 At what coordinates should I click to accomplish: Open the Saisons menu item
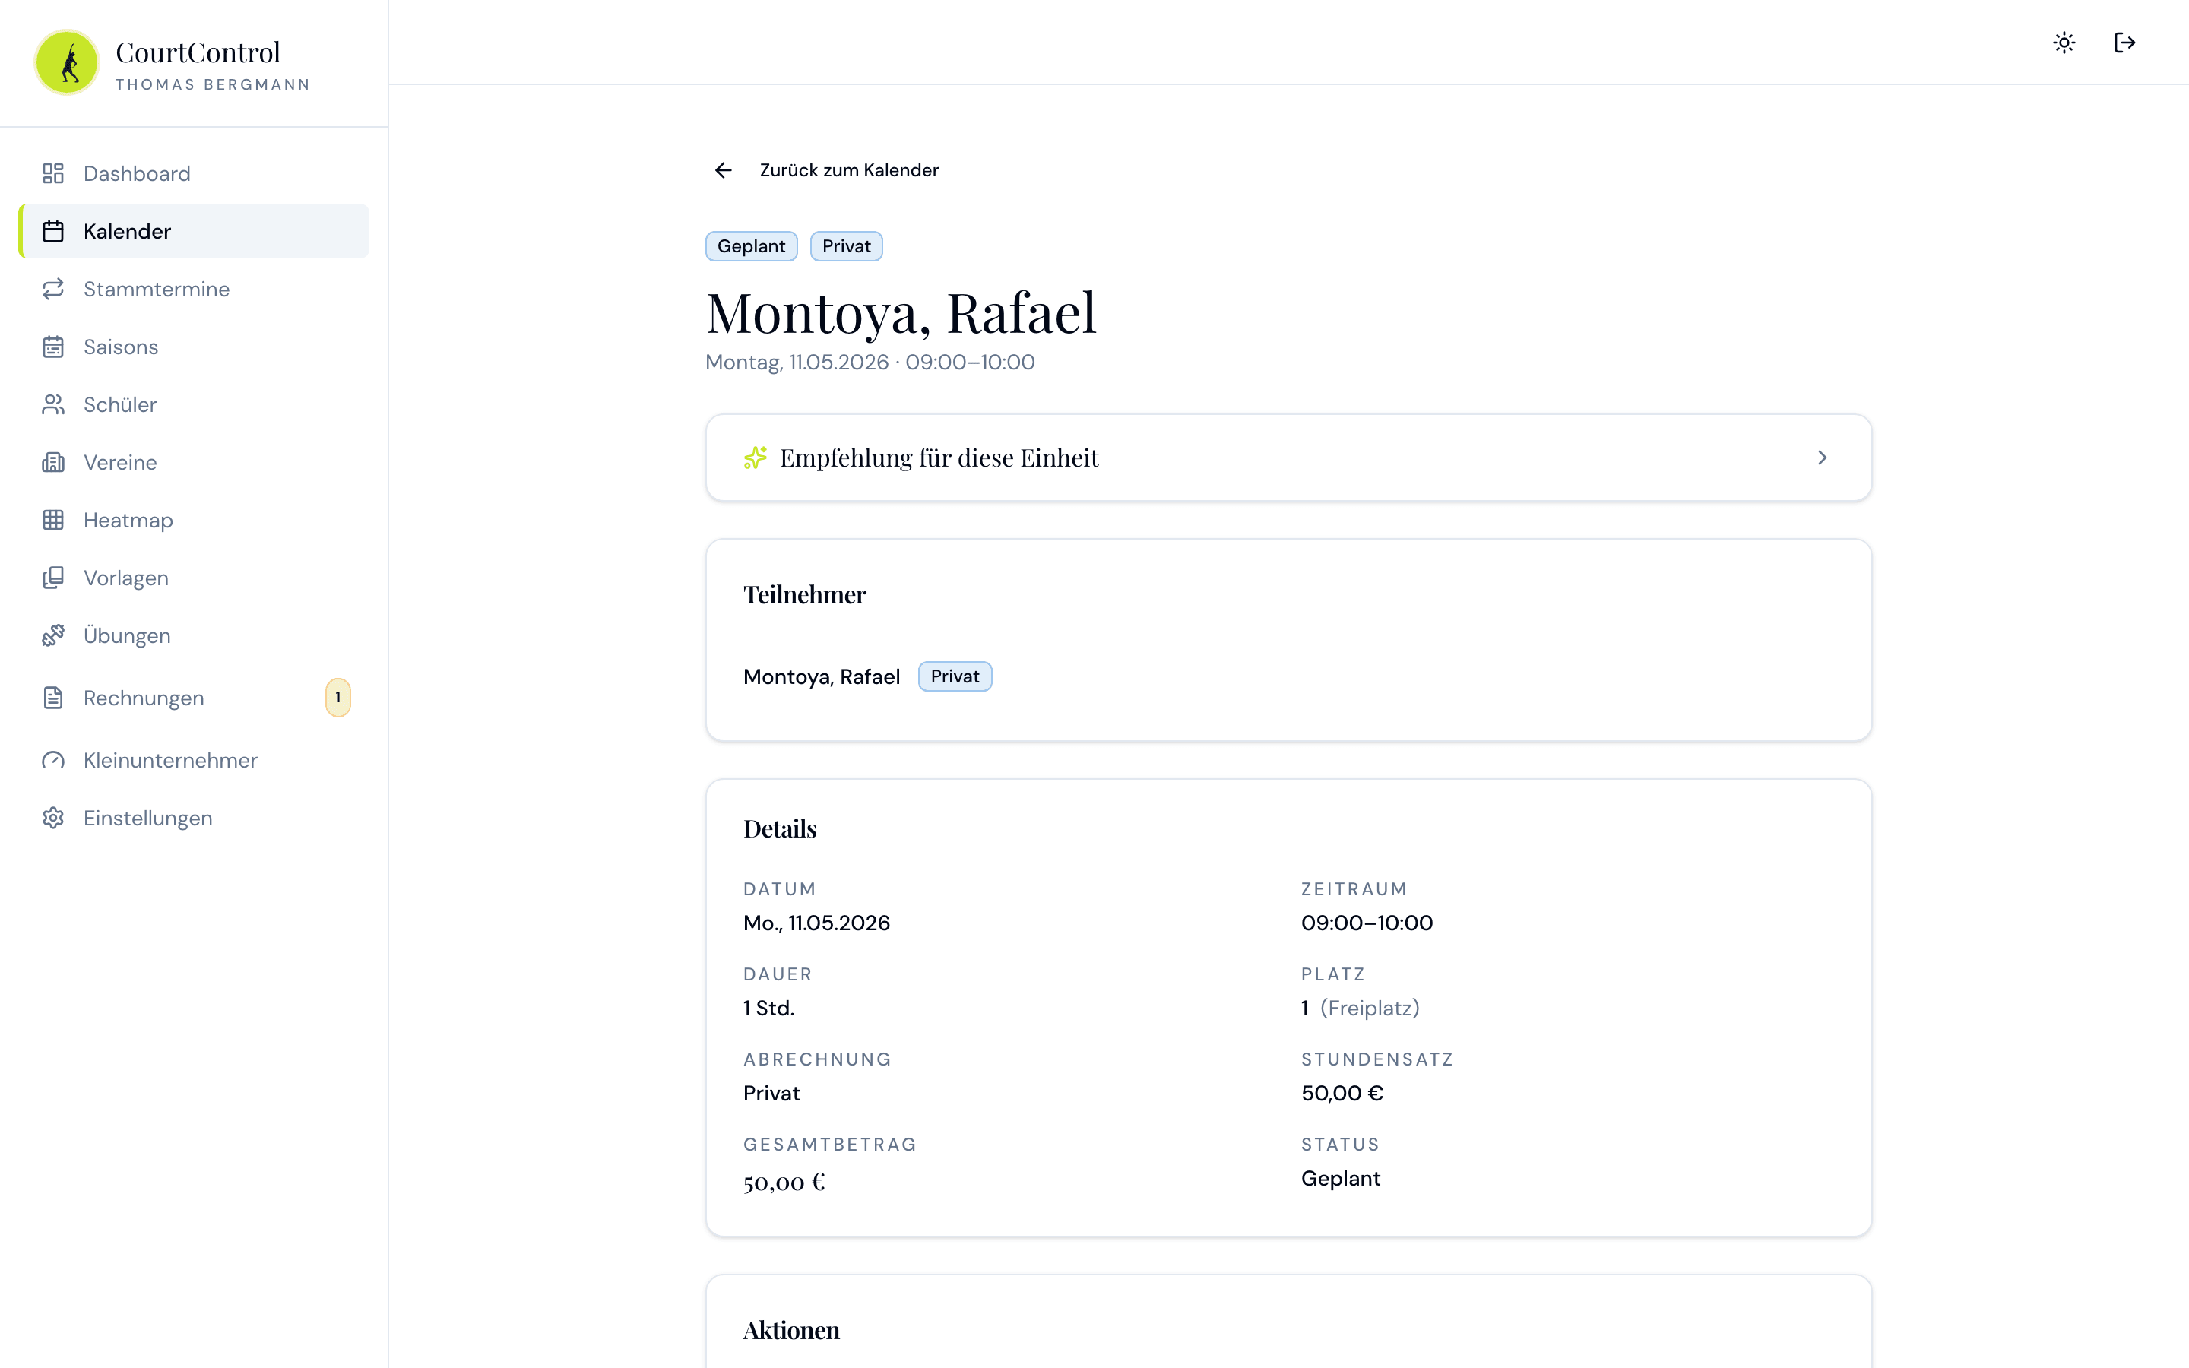(x=194, y=347)
